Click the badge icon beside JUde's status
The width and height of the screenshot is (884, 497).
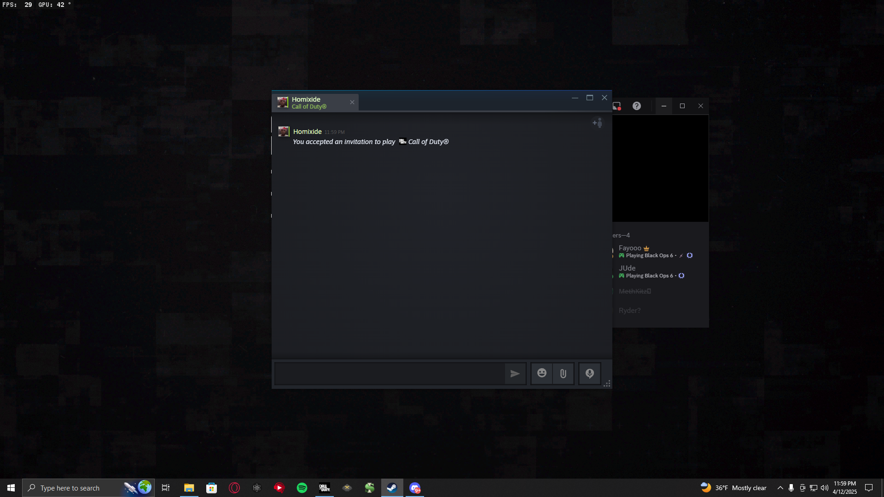[681, 276]
